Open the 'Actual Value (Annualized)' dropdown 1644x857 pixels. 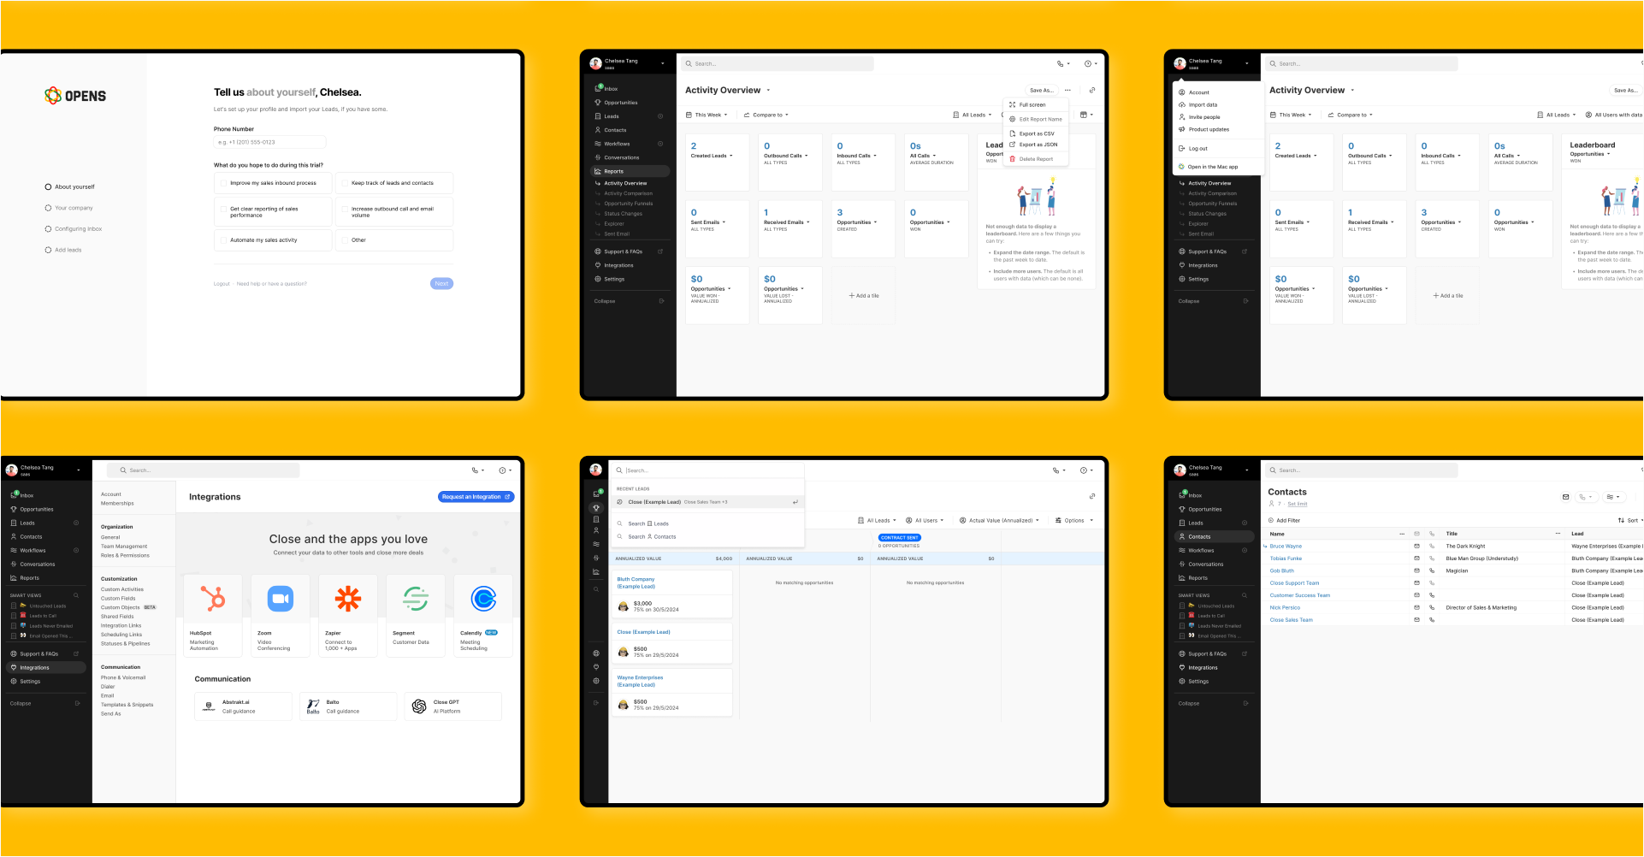tap(999, 520)
